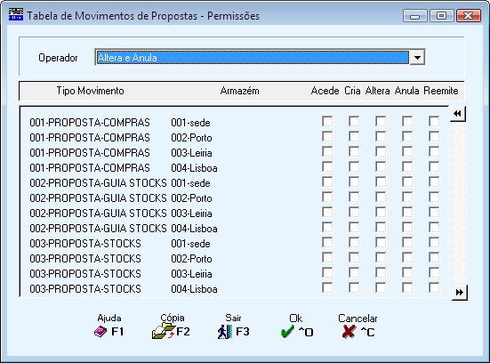Enable Acede for 001-PROPOSTA-COMPRAS 001-sede

[x=327, y=121]
